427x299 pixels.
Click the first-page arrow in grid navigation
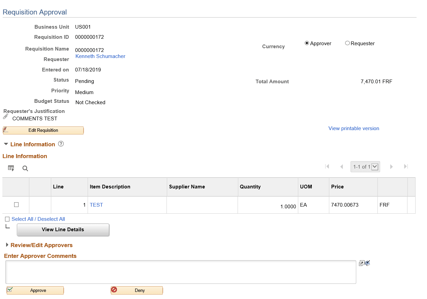pyautogui.click(x=327, y=166)
